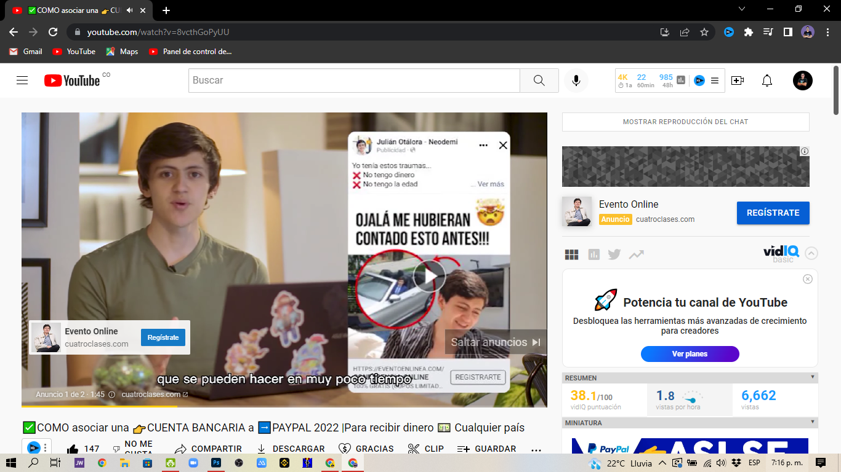Open the Gmail bookmark
Image resolution: width=841 pixels, height=472 pixels.
pos(26,52)
